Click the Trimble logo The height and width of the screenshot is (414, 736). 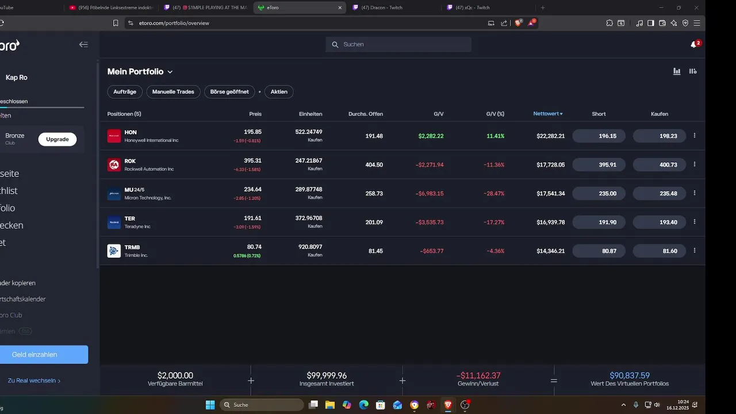(x=114, y=251)
